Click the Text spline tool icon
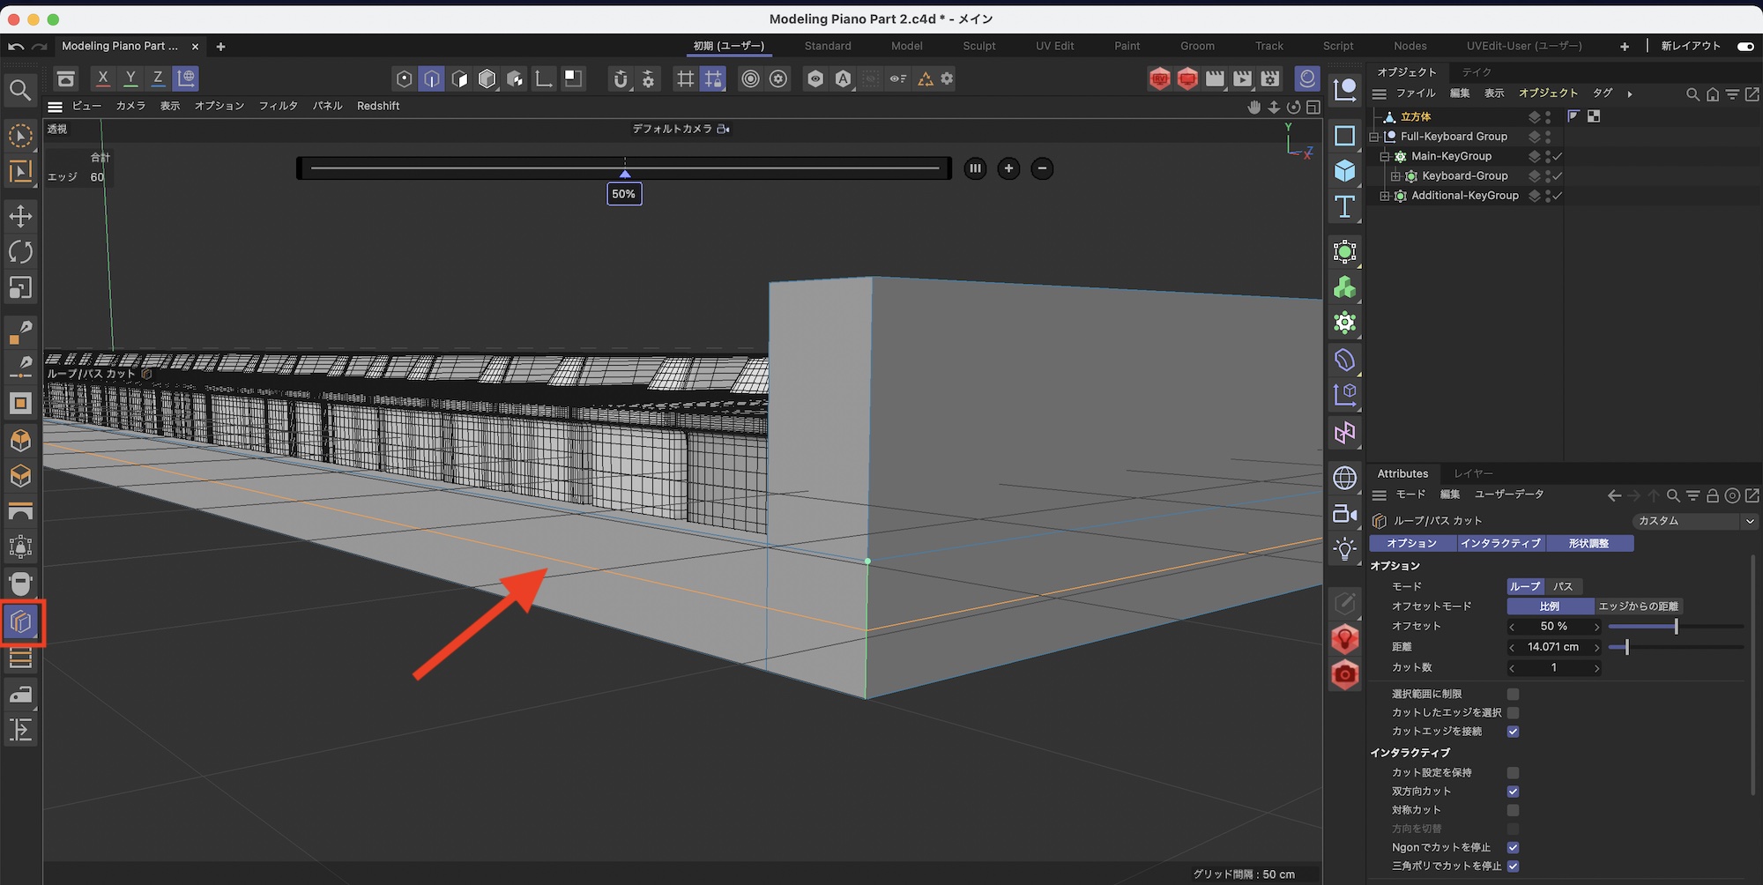This screenshot has width=1763, height=885. (1344, 206)
